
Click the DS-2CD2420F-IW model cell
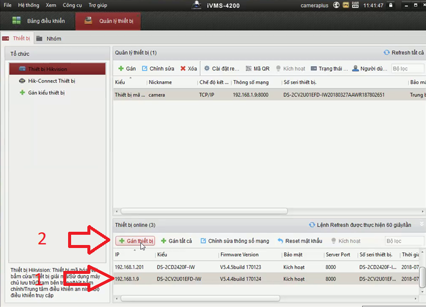pyautogui.click(x=176, y=267)
